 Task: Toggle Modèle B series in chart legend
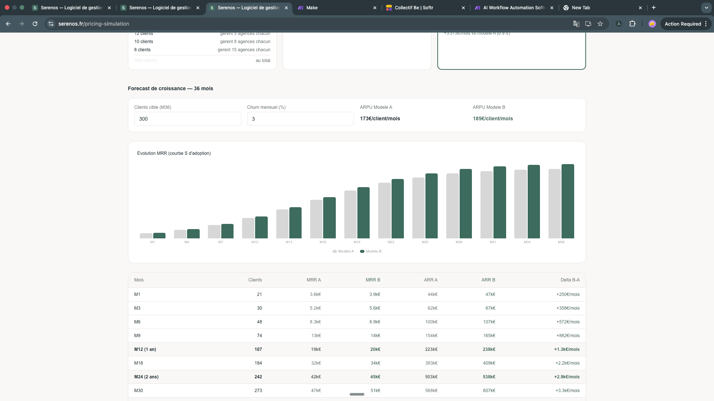coord(371,251)
